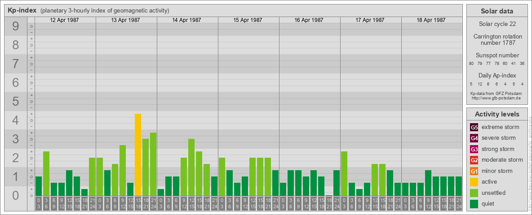The image size is (532, 215).
Task: Select the 0-3 bar on 17 Apr 1987
Action: [x=344, y=173]
